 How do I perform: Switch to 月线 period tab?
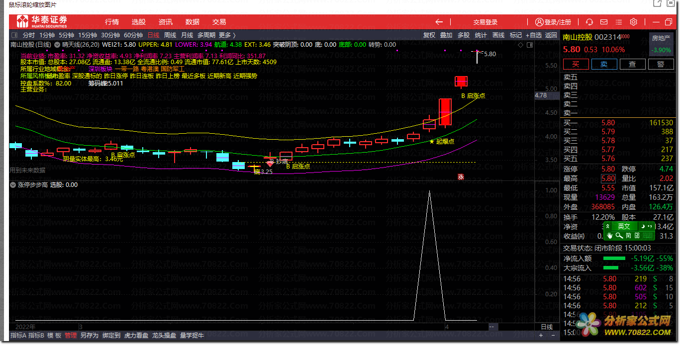point(187,35)
